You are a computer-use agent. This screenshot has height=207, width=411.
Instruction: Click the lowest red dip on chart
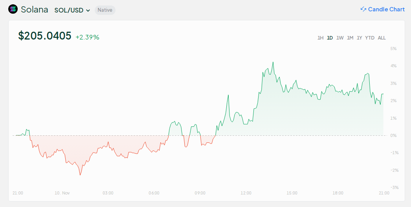[x=80, y=175]
